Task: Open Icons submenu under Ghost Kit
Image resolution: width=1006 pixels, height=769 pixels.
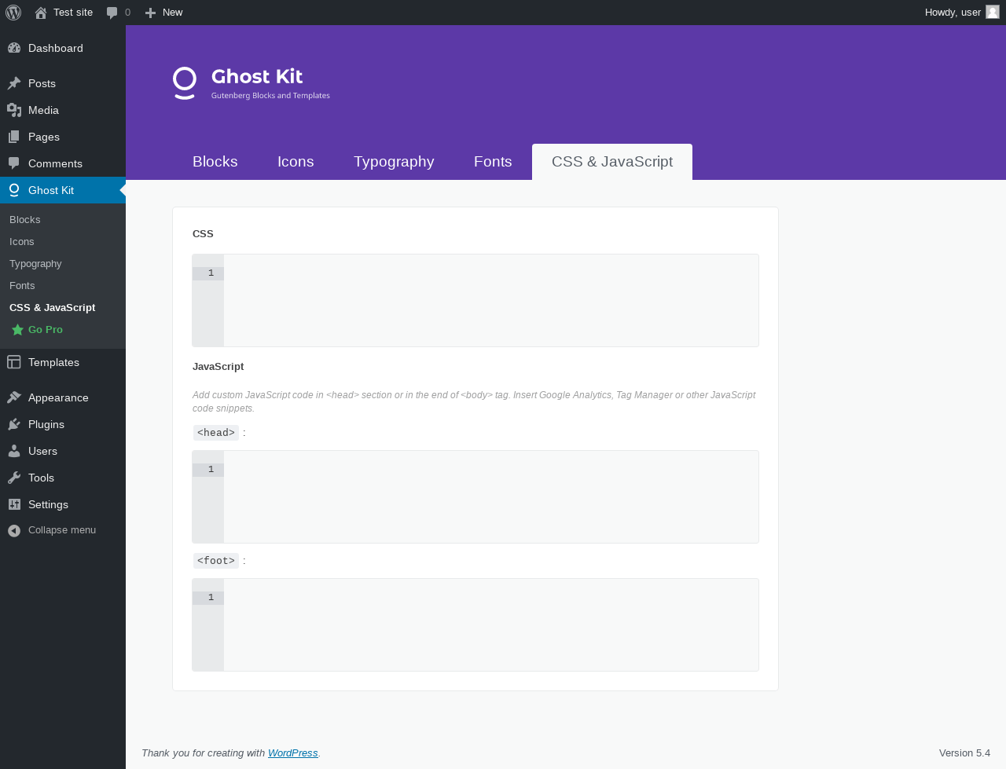Action: [63, 242]
